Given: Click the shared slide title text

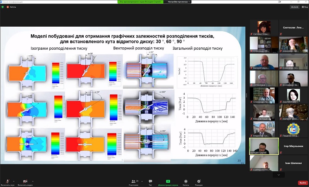Looking at the screenshot, I should pyautogui.click(x=122, y=39).
